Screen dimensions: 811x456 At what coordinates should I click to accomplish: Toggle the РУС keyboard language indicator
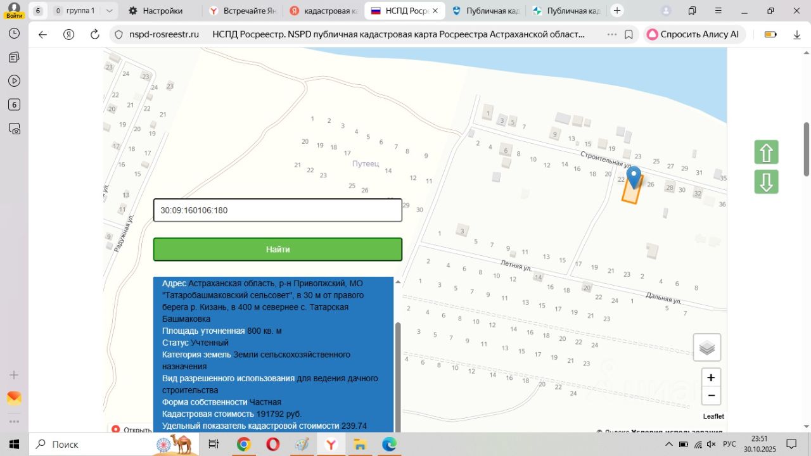click(x=729, y=445)
